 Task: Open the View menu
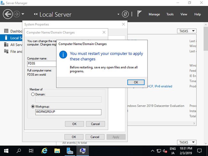pyautogui.click(x=184, y=14)
